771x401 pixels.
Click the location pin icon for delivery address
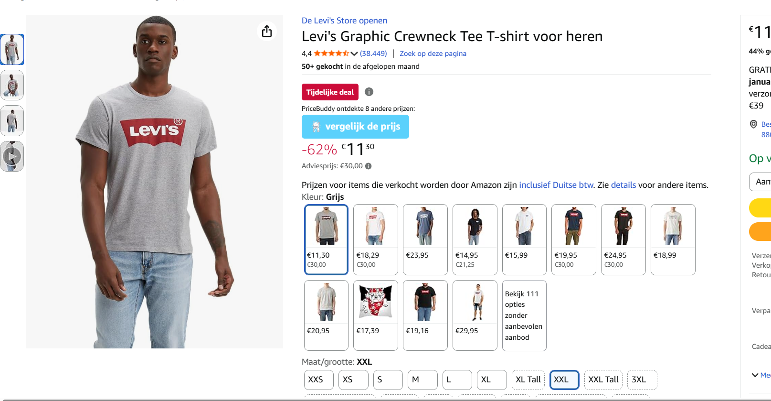[753, 124]
